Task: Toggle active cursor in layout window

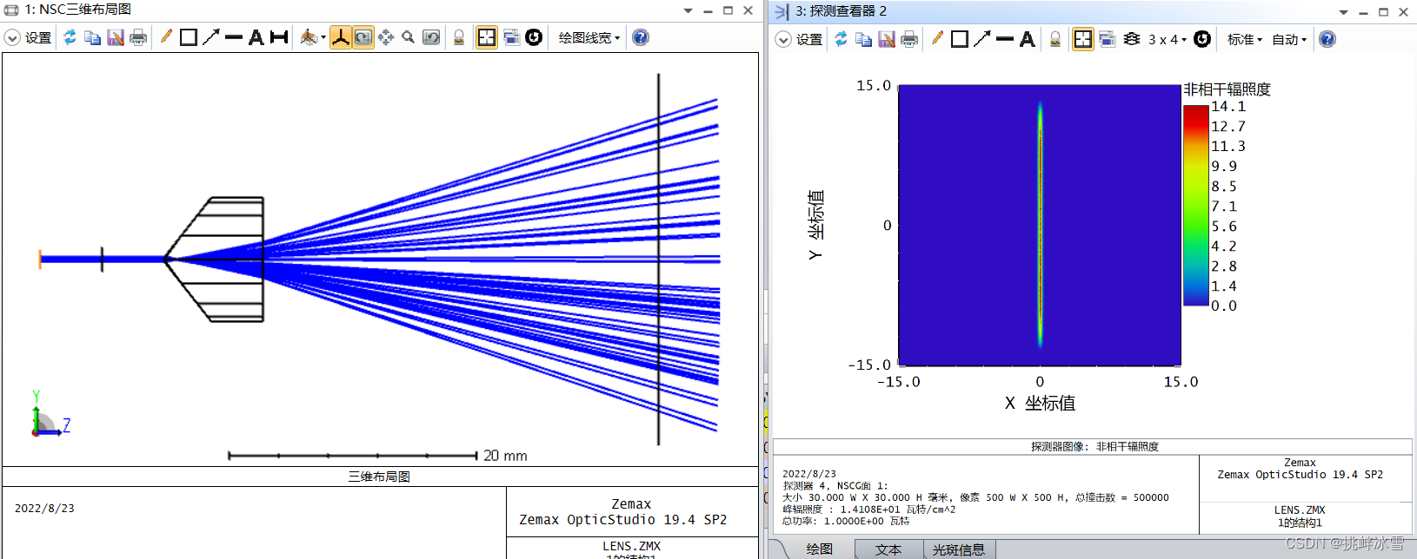Action: (x=487, y=37)
